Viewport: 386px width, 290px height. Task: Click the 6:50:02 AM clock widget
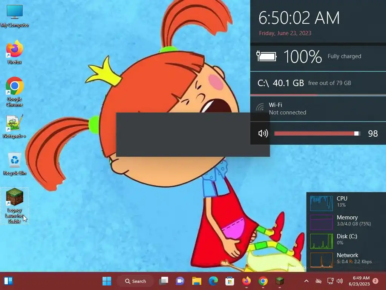point(299,18)
